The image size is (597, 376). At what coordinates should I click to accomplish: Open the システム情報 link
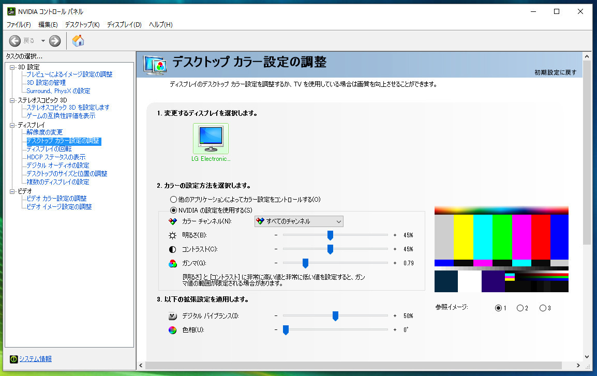(35, 359)
